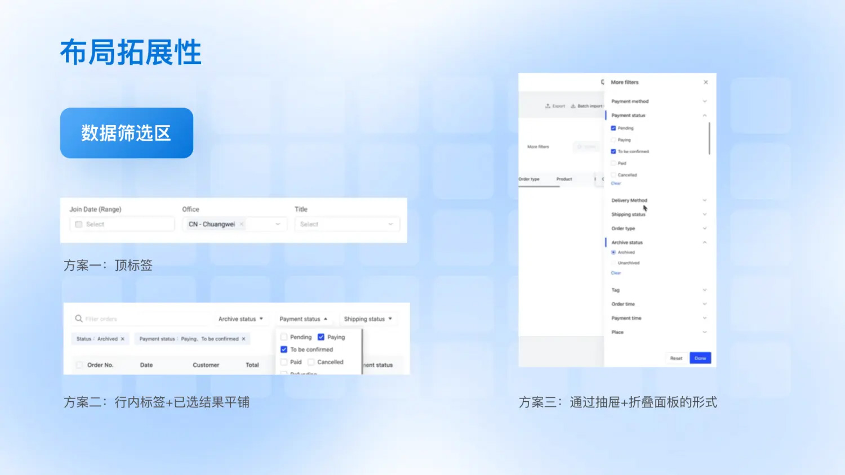845x475 pixels.
Task: Click the Total column header
Action: pyautogui.click(x=252, y=365)
